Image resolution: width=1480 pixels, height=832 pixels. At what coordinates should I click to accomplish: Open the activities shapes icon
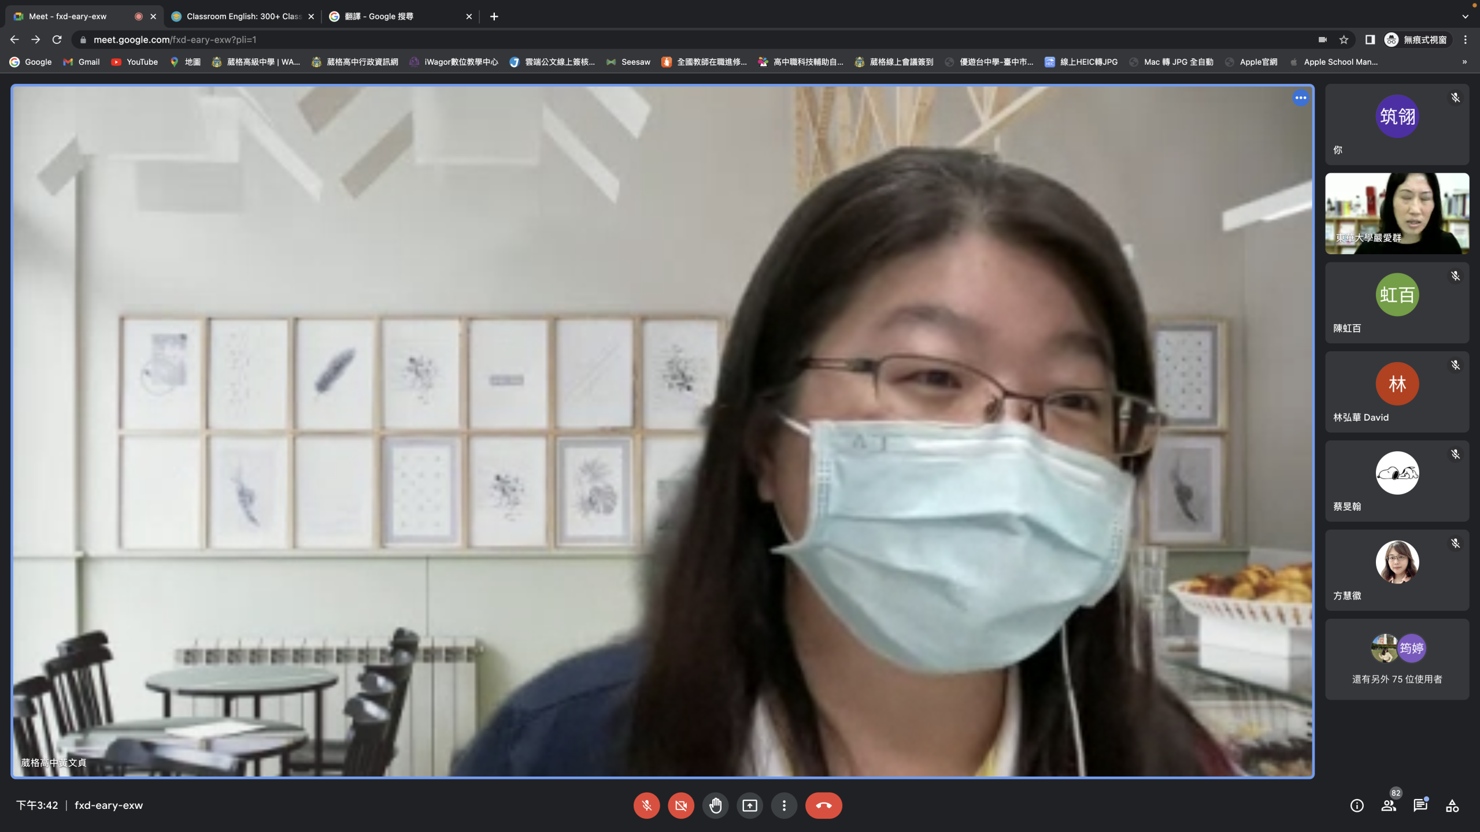pos(1452,805)
